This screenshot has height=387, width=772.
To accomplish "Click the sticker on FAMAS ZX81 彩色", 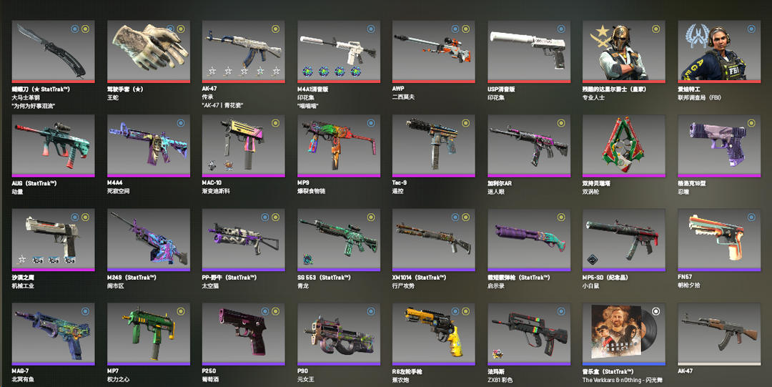I will pos(498,353).
